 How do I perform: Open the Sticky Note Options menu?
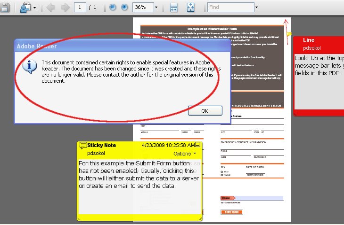coord(185,154)
